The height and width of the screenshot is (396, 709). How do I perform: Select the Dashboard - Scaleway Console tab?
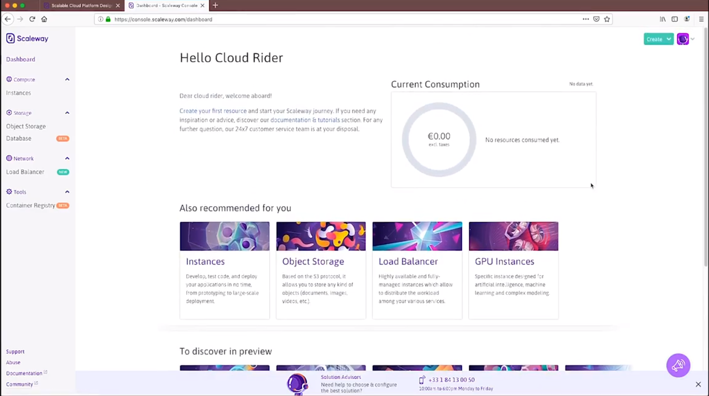(166, 6)
